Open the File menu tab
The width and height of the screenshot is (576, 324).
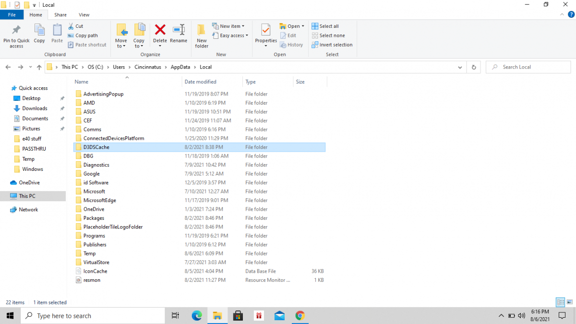(x=12, y=15)
